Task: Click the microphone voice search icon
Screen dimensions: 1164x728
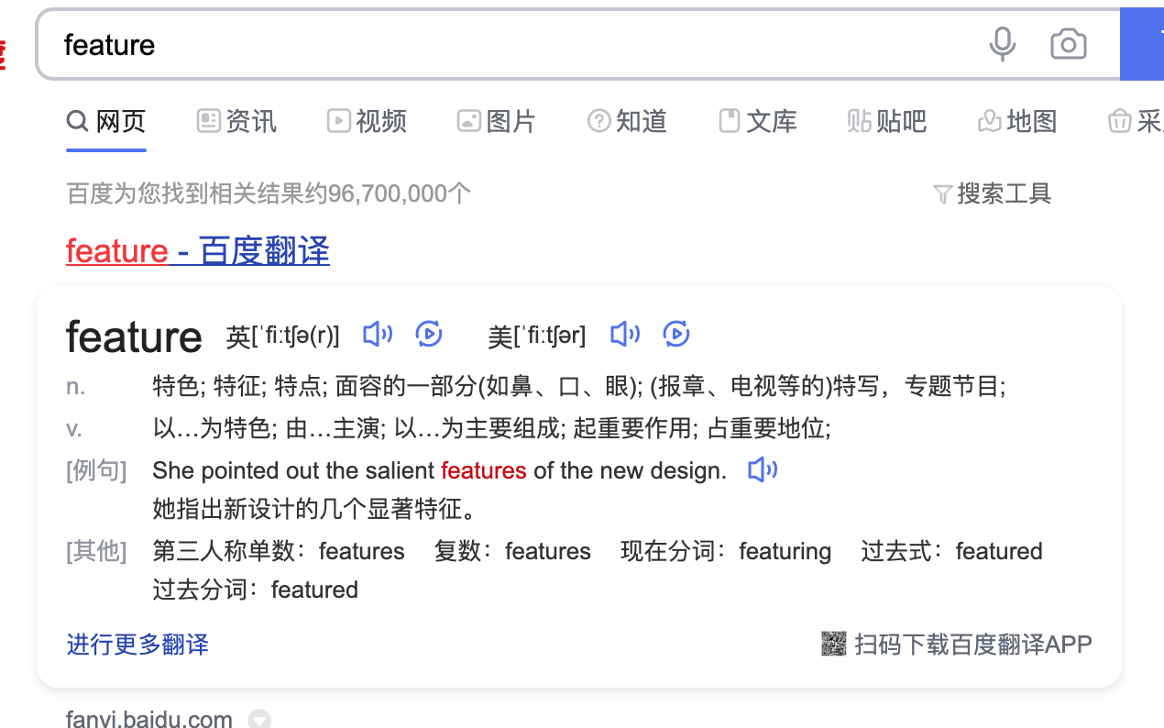Action: (1002, 44)
